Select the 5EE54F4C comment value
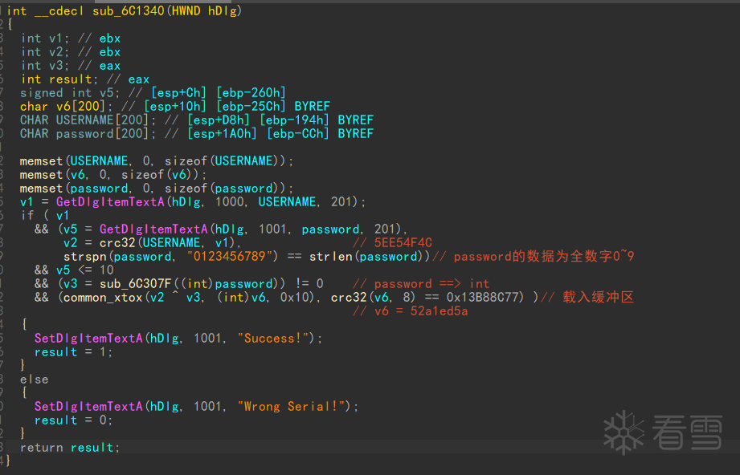This screenshot has height=475, width=740. (403, 243)
